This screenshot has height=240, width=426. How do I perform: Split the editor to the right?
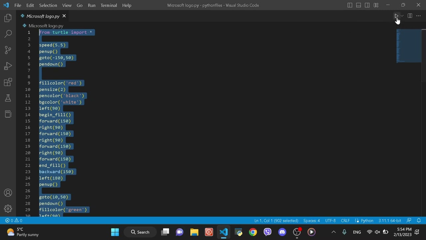(410, 16)
